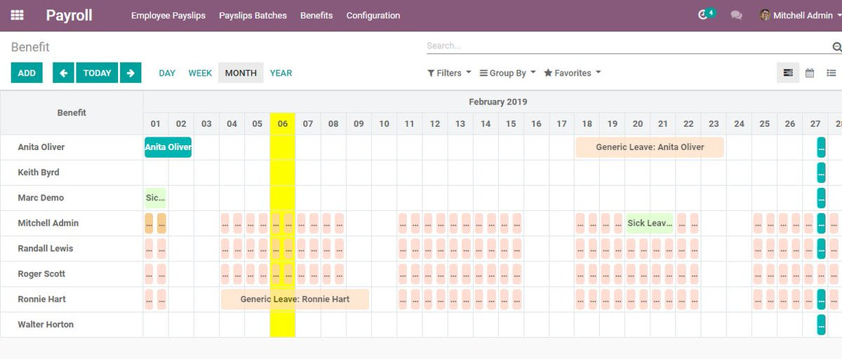Switch scale to YEAR

(x=281, y=73)
